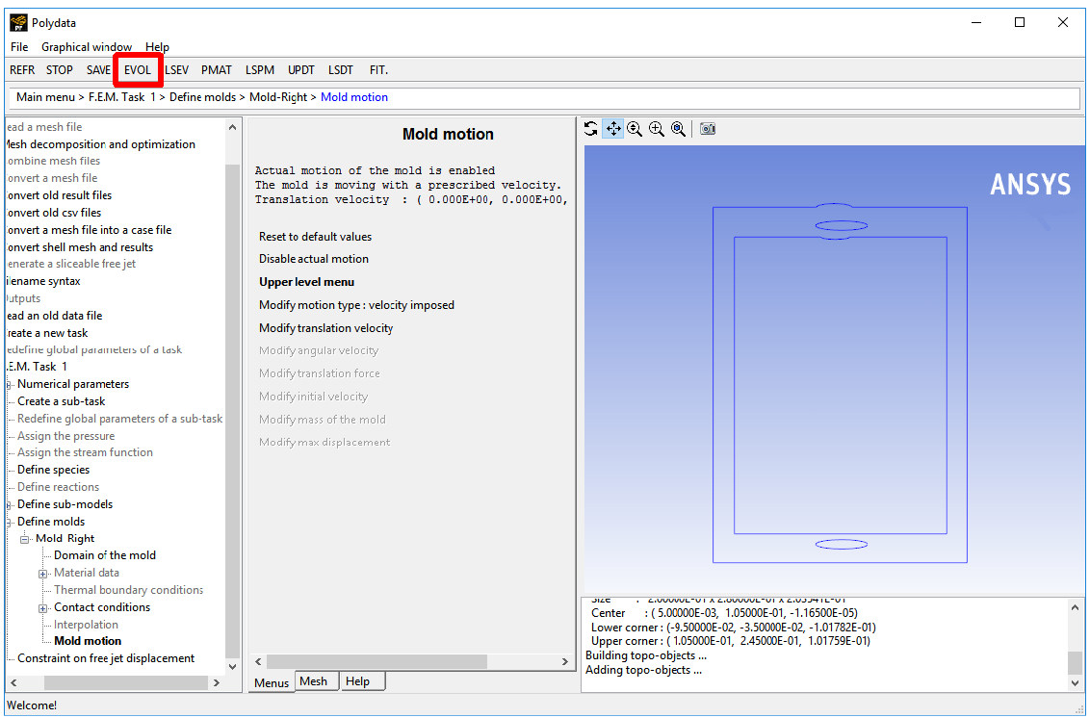Image resolution: width=1090 pixels, height=718 pixels.
Task: Click the tree panel scroll-right arrow
Action: 217,682
